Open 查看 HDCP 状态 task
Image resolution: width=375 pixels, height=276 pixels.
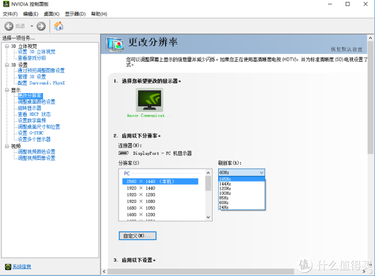[34, 114]
